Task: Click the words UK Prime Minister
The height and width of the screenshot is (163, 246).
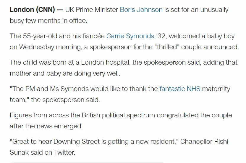Action: click(x=92, y=9)
